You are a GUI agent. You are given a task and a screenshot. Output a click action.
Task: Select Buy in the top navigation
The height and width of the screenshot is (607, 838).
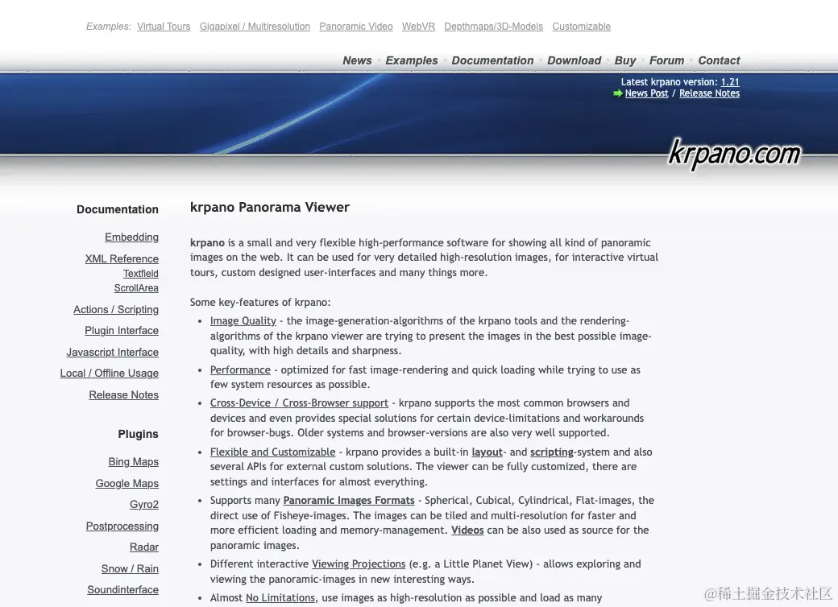coord(625,61)
